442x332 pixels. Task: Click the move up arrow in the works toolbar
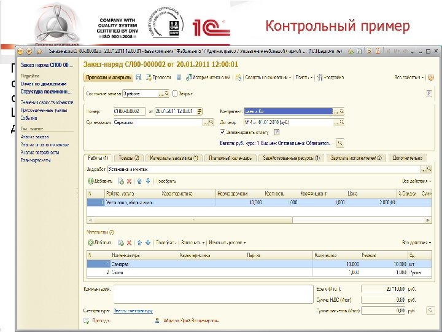point(139,181)
